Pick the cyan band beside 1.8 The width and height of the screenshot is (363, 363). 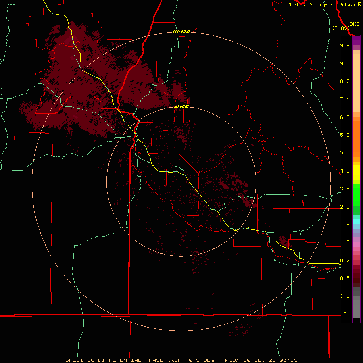[x=356, y=222]
